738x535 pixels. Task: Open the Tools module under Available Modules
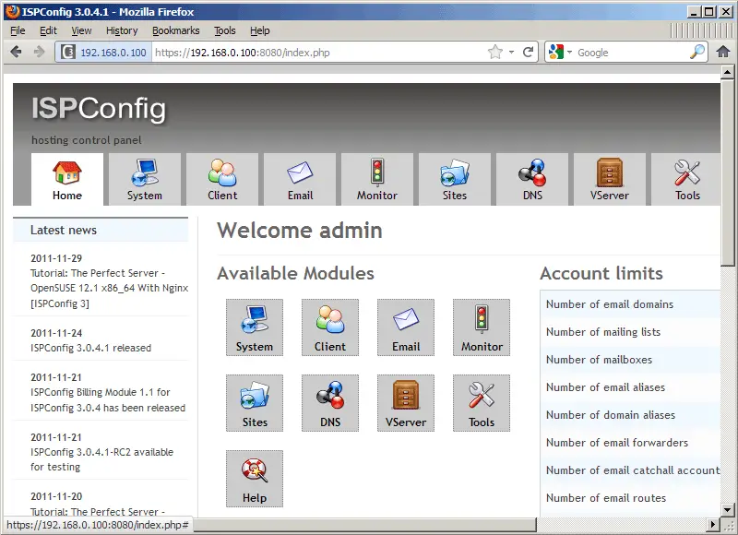pyautogui.click(x=482, y=403)
